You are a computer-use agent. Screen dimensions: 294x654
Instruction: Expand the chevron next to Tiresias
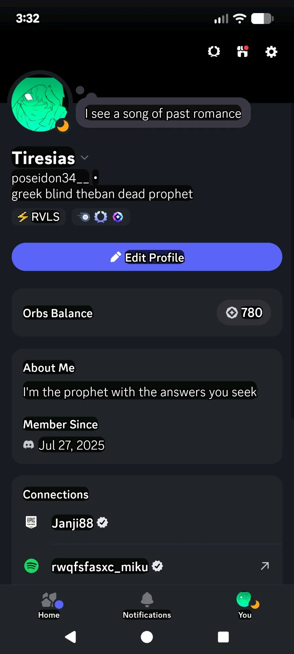click(85, 158)
